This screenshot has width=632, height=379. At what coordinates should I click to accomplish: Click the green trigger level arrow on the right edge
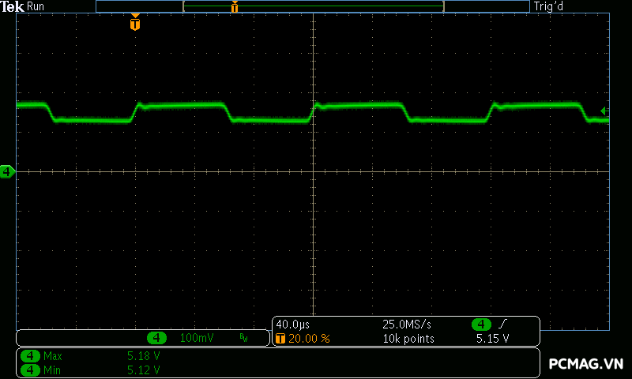(604, 111)
